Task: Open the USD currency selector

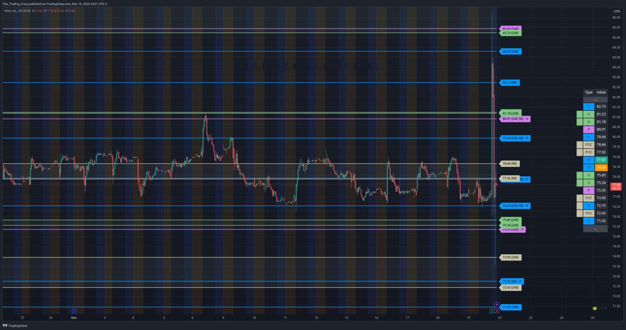Action: (x=617, y=11)
